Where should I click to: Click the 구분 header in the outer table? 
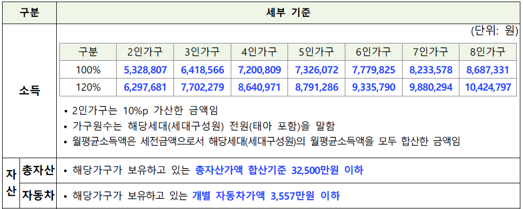coord(29,13)
